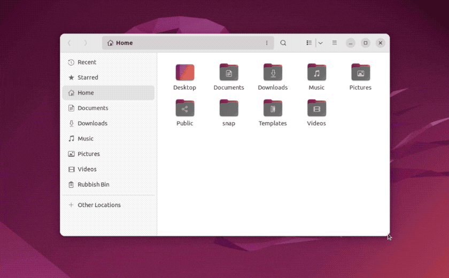Close the Files window

(x=380, y=43)
